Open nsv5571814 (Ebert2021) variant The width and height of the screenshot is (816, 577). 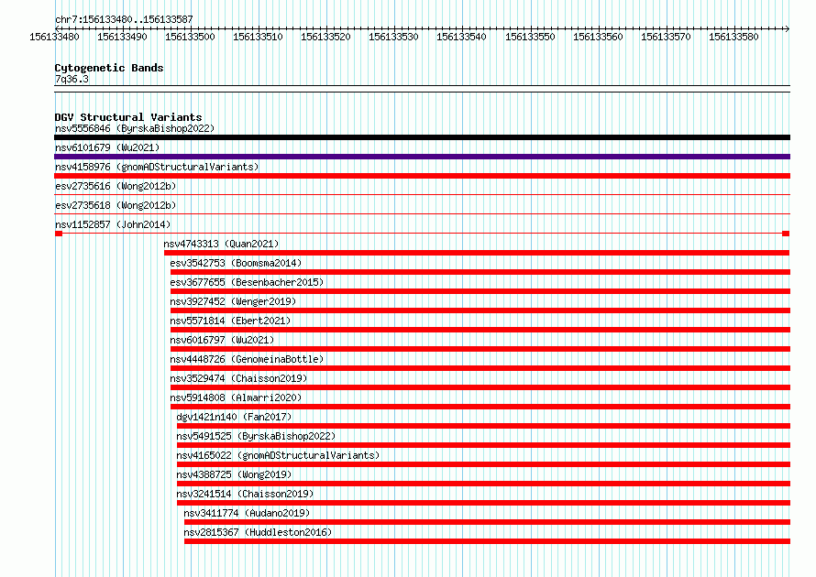[230, 321]
